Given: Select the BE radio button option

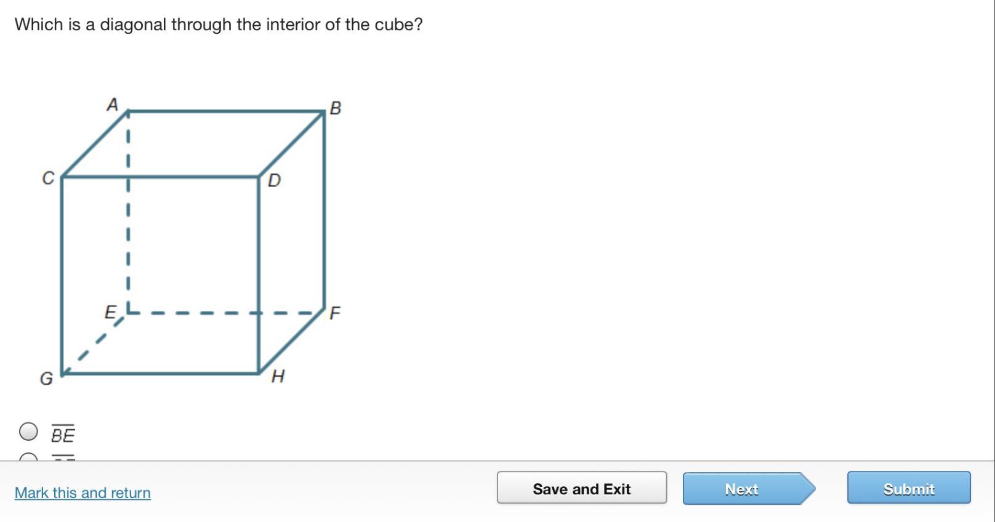Looking at the screenshot, I should coord(28,432).
